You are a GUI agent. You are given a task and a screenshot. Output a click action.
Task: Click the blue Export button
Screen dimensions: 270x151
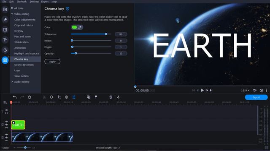coord(256,97)
